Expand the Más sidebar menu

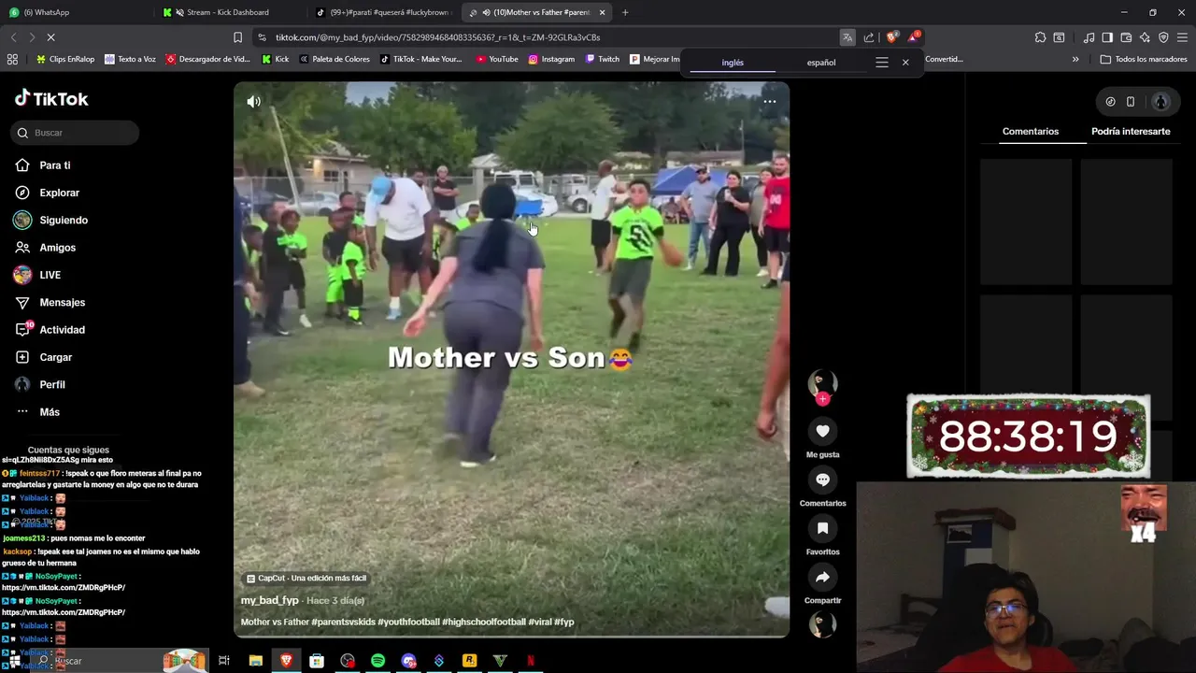point(49,412)
